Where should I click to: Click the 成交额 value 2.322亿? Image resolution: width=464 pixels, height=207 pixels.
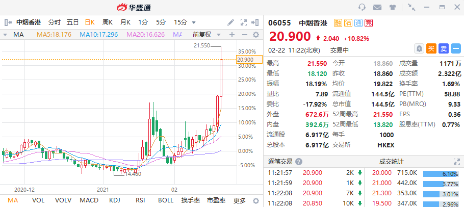[x=449, y=73]
